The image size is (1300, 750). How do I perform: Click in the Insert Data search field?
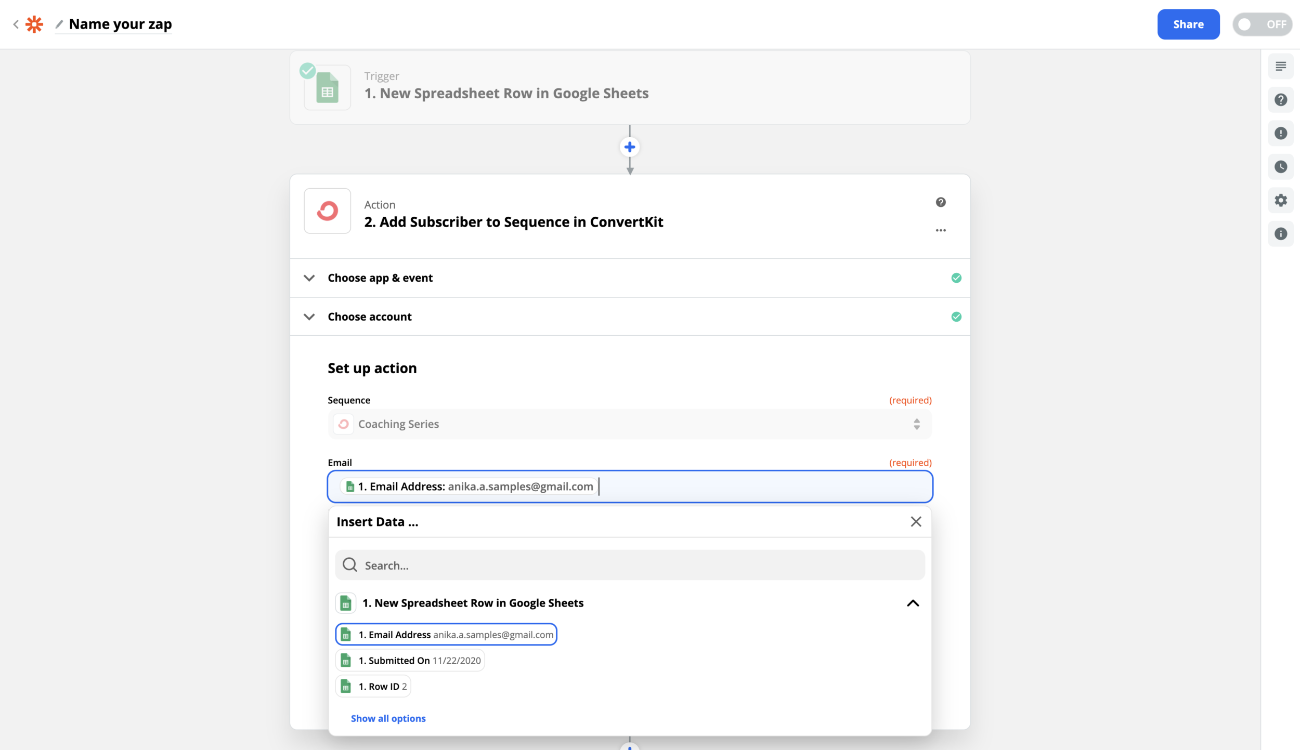[629, 565]
